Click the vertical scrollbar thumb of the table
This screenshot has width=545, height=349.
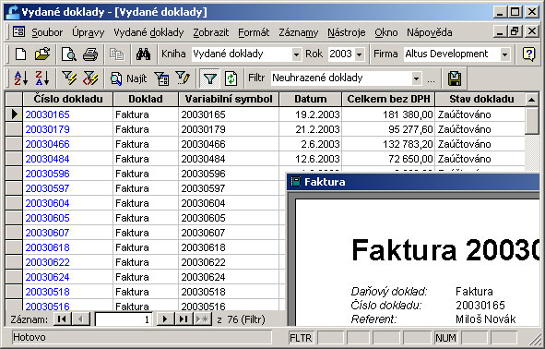coord(531,121)
